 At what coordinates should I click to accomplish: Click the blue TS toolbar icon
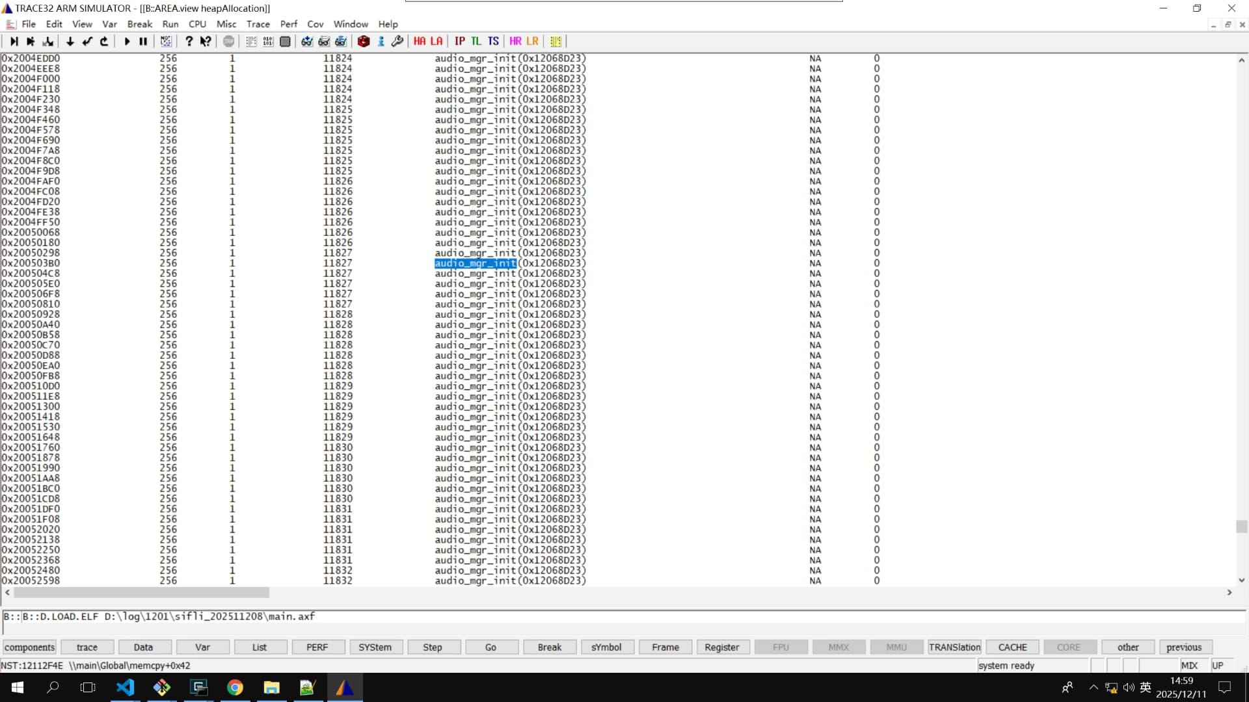[x=493, y=41]
